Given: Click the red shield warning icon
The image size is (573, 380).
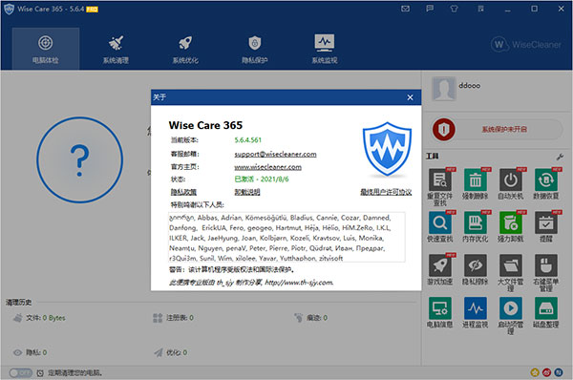Looking at the screenshot, I should (444, 129).
